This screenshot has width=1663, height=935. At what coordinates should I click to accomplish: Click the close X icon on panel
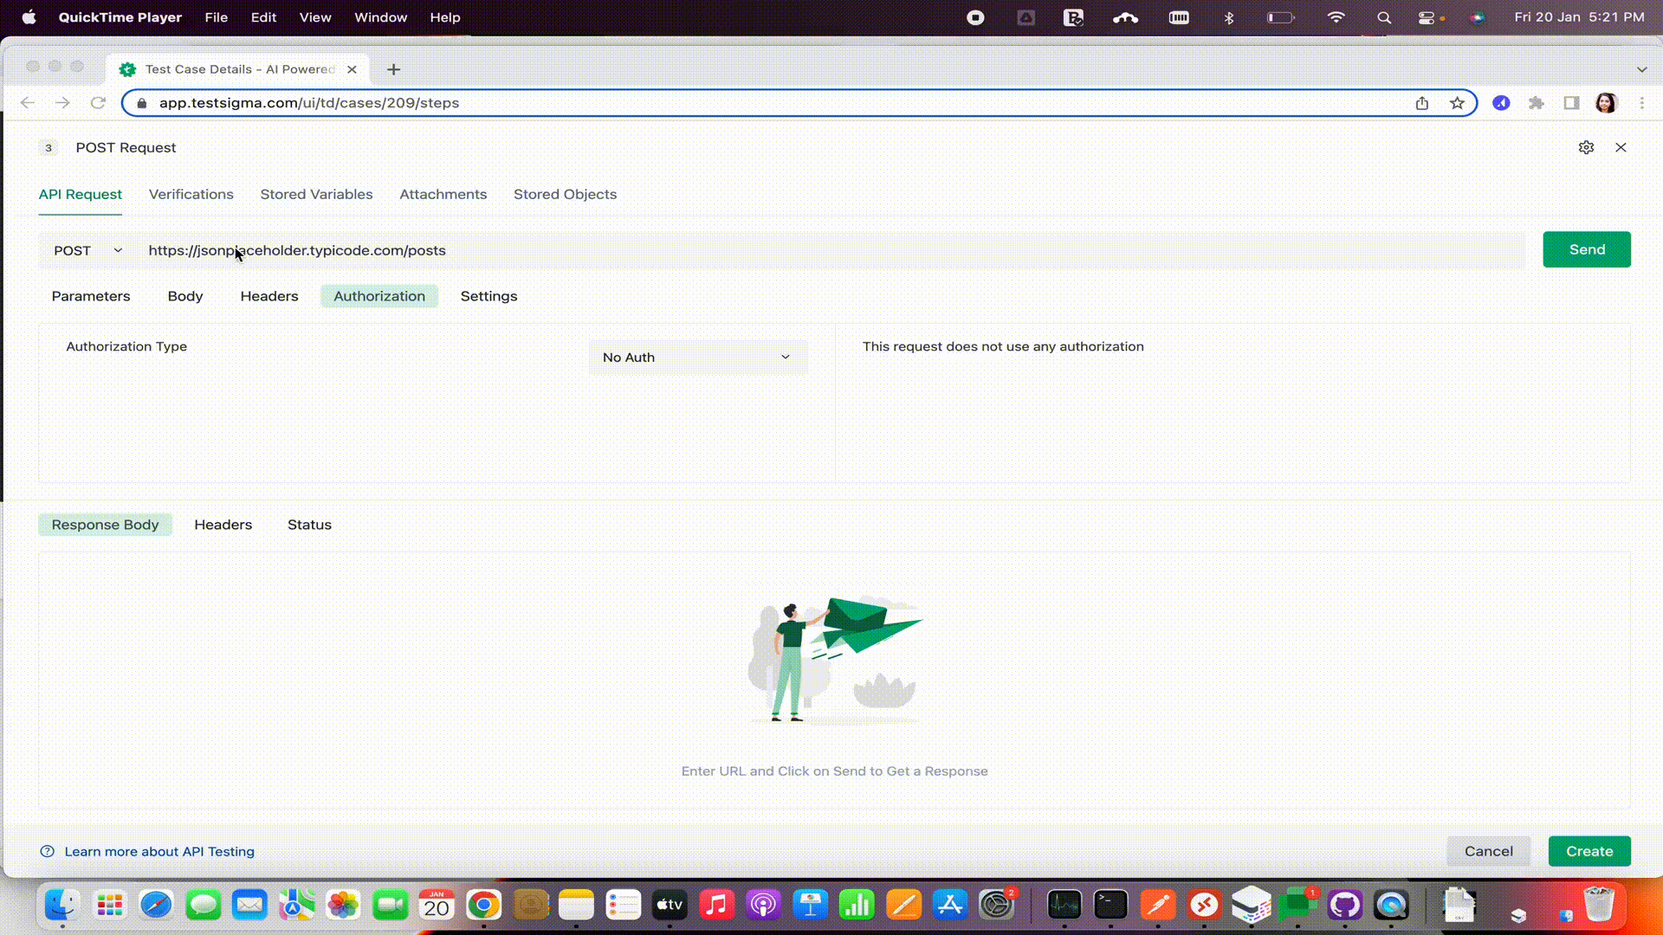(1621, 147)
